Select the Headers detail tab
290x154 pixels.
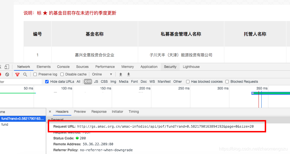coord(62,112)
